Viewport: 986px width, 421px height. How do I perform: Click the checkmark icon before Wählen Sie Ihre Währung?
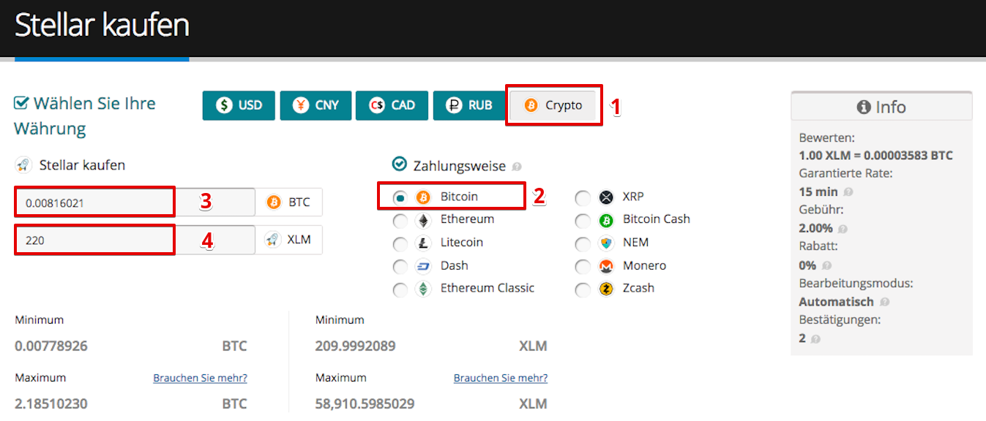[x=21, y=104]
